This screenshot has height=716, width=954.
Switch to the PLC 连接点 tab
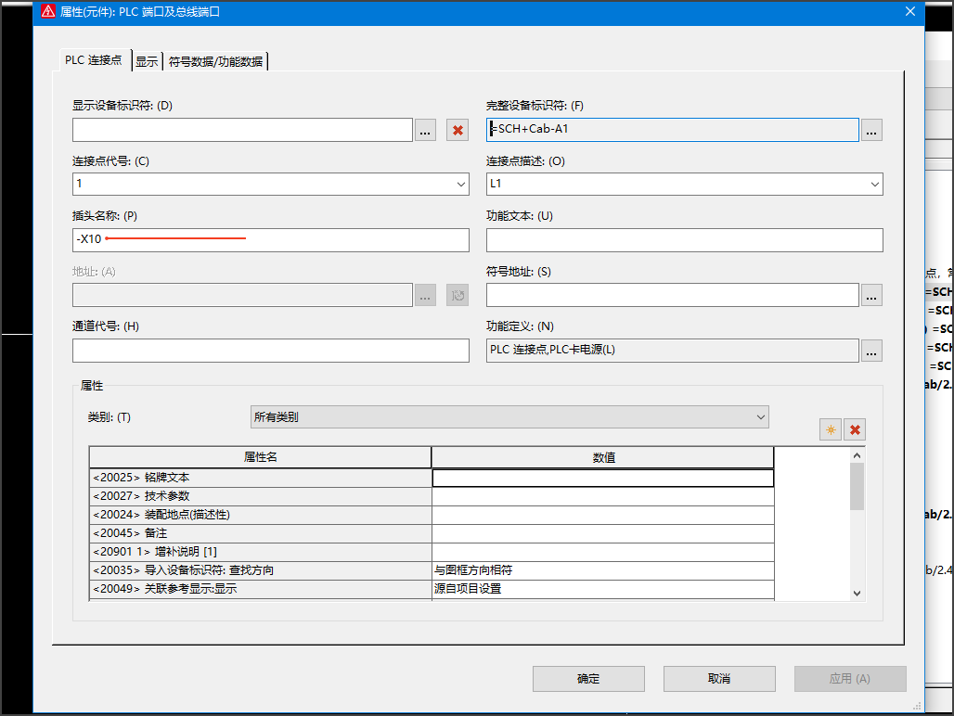click(x=94, y=60)
